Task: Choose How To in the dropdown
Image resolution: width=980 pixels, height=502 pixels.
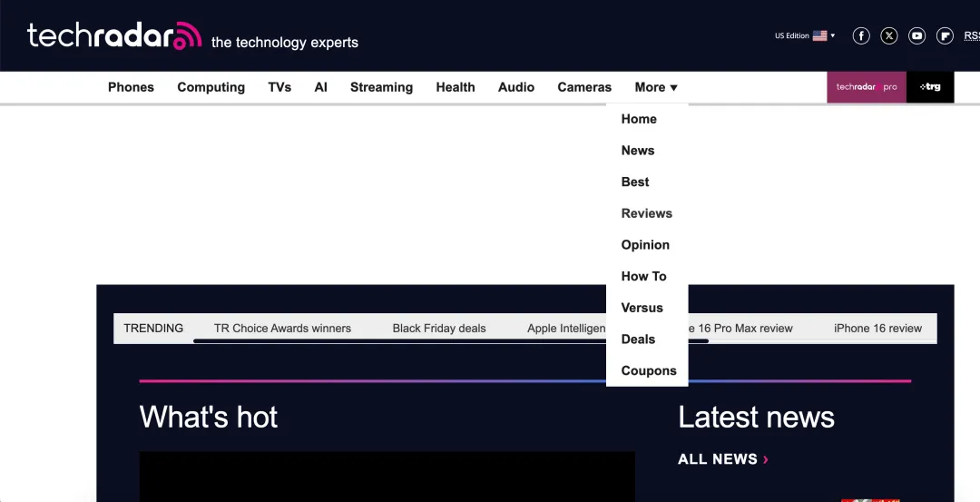Action: [643, 276]
